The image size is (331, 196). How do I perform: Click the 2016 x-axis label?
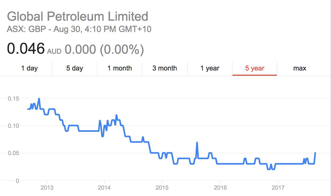point(220,188)
